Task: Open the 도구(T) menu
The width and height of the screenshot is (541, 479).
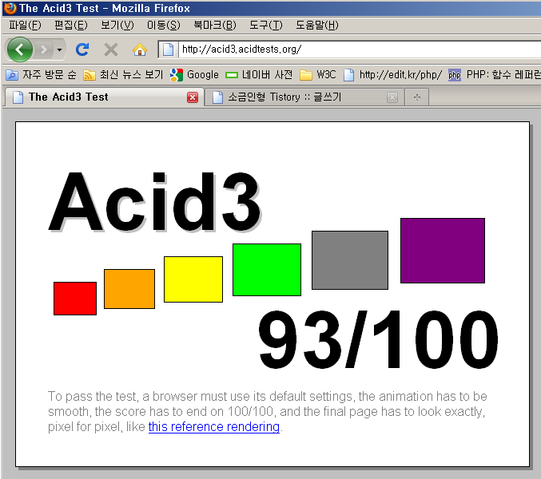Action: (x=265, y=25)
